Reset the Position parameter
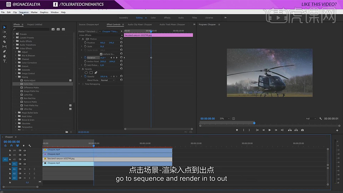The width and height of the screenshot is (343, 193). pos(121,43)
